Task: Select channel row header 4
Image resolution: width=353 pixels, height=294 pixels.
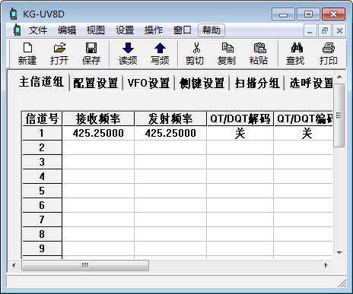Action: tap(42, 176)
